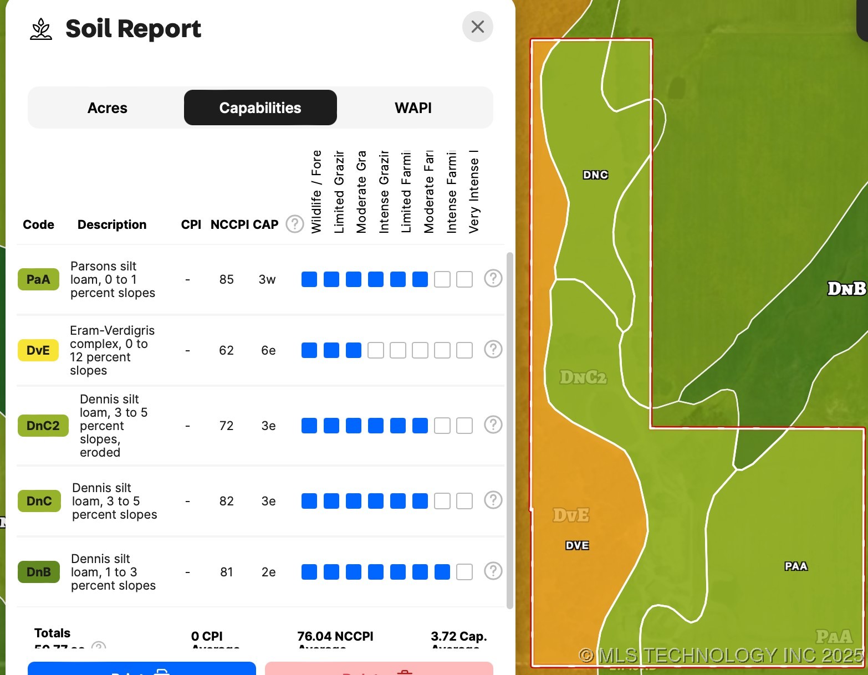Click the PaA soil code badge

pos(38,279)
